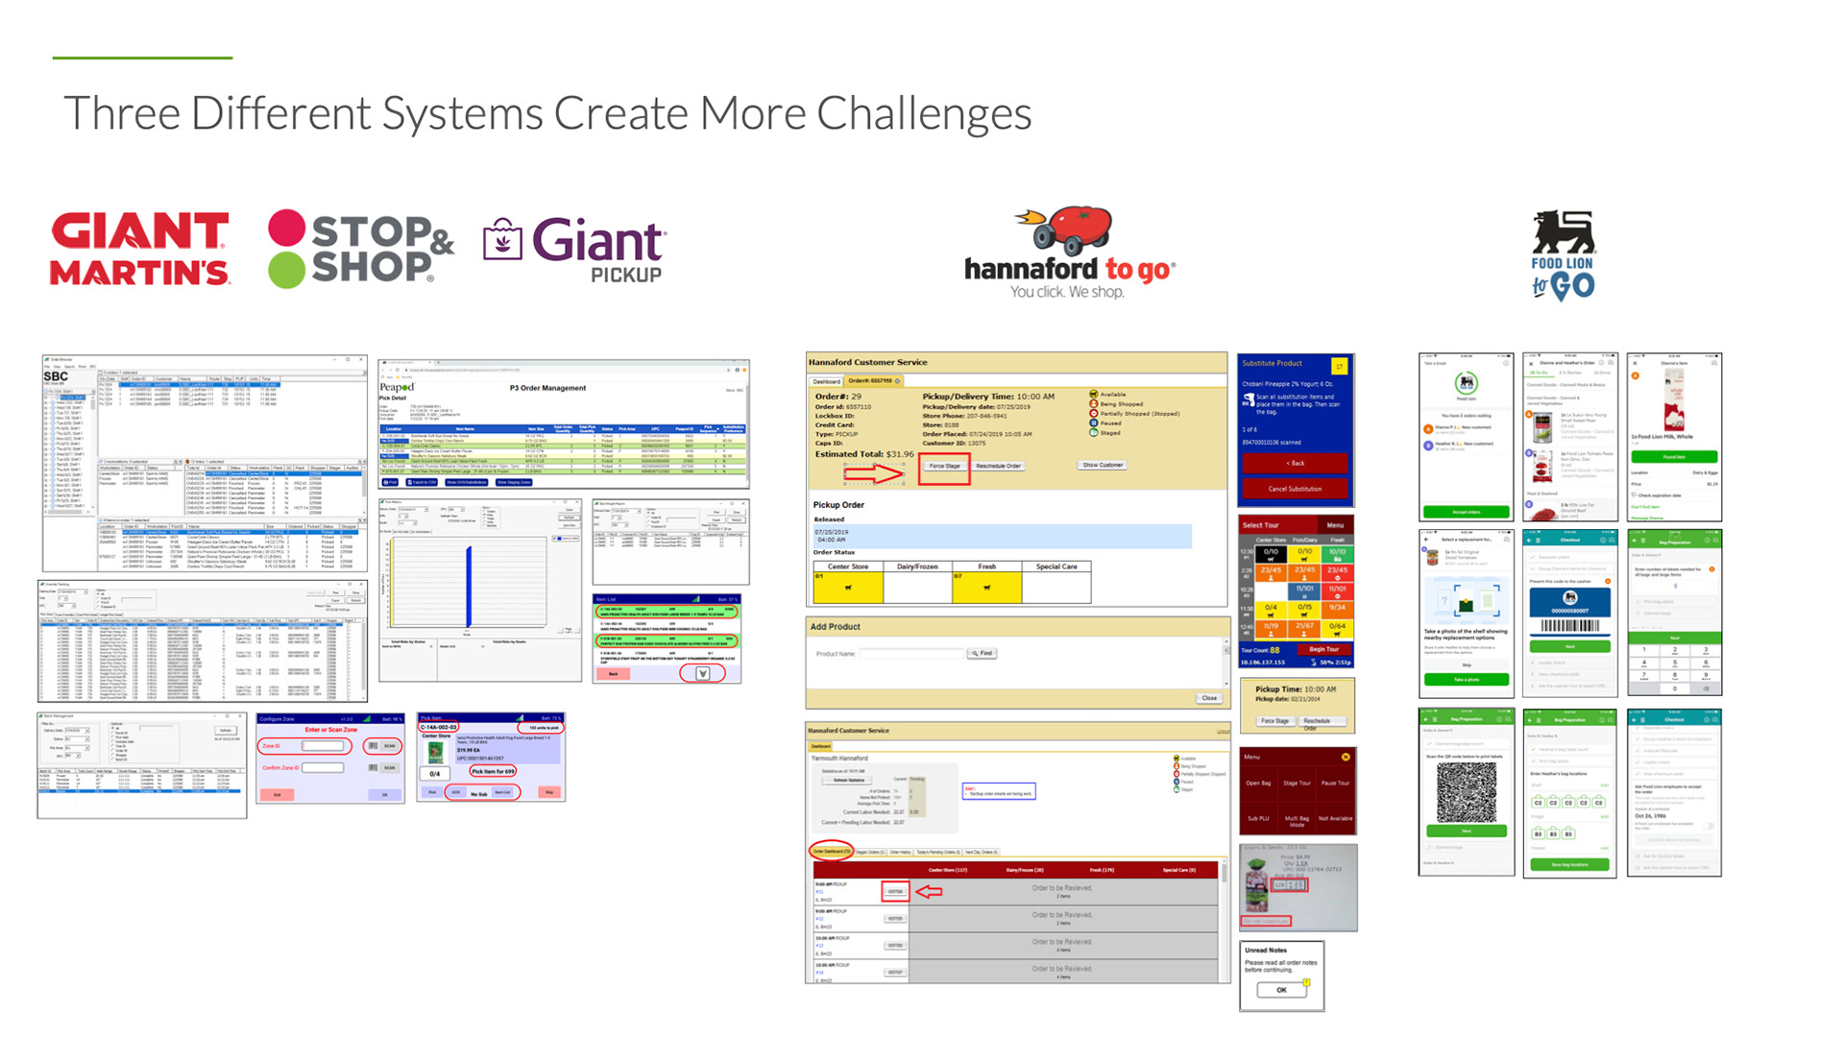Click the Pick Item for 699 button
This screenshot has width=1844, height=1037.
tap(493, 771)
